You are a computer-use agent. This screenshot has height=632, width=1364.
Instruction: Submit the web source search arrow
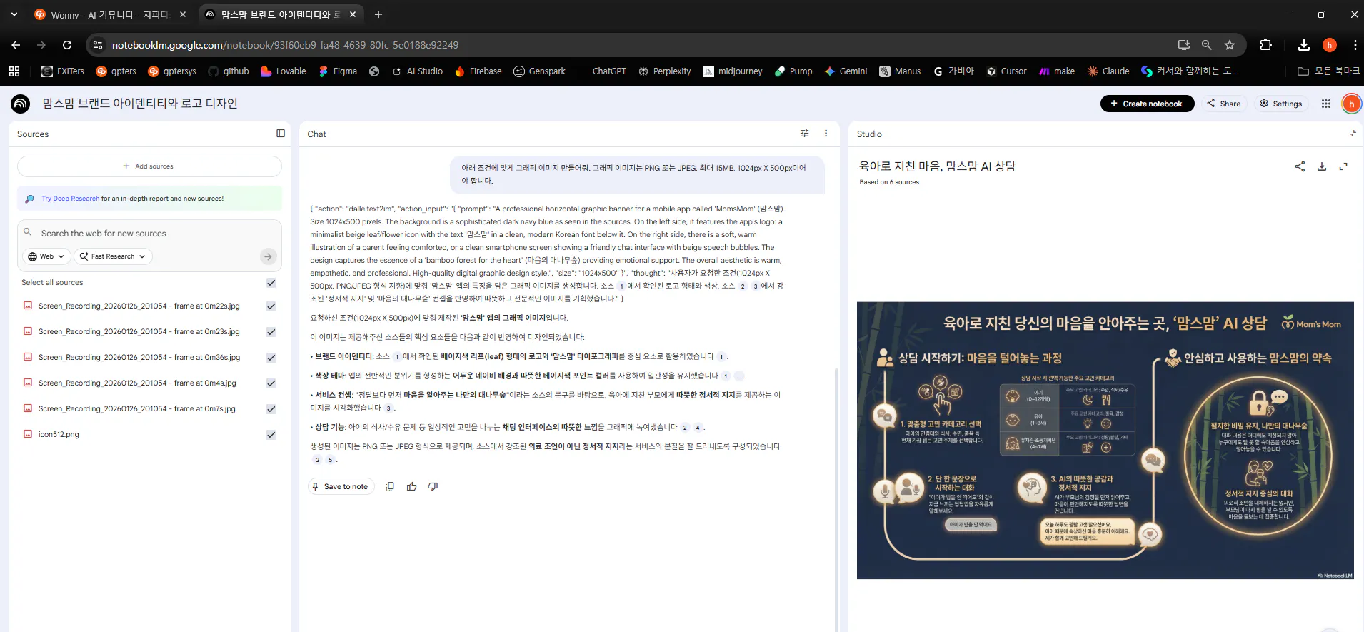(x=268, y=256)
